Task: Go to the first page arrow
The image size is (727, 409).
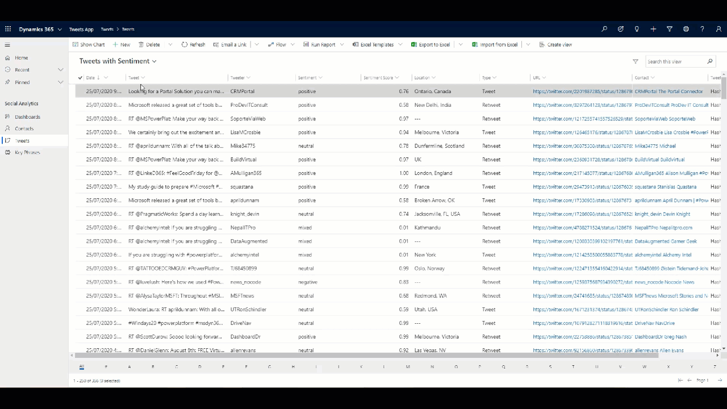Action: tap(680, 381)
